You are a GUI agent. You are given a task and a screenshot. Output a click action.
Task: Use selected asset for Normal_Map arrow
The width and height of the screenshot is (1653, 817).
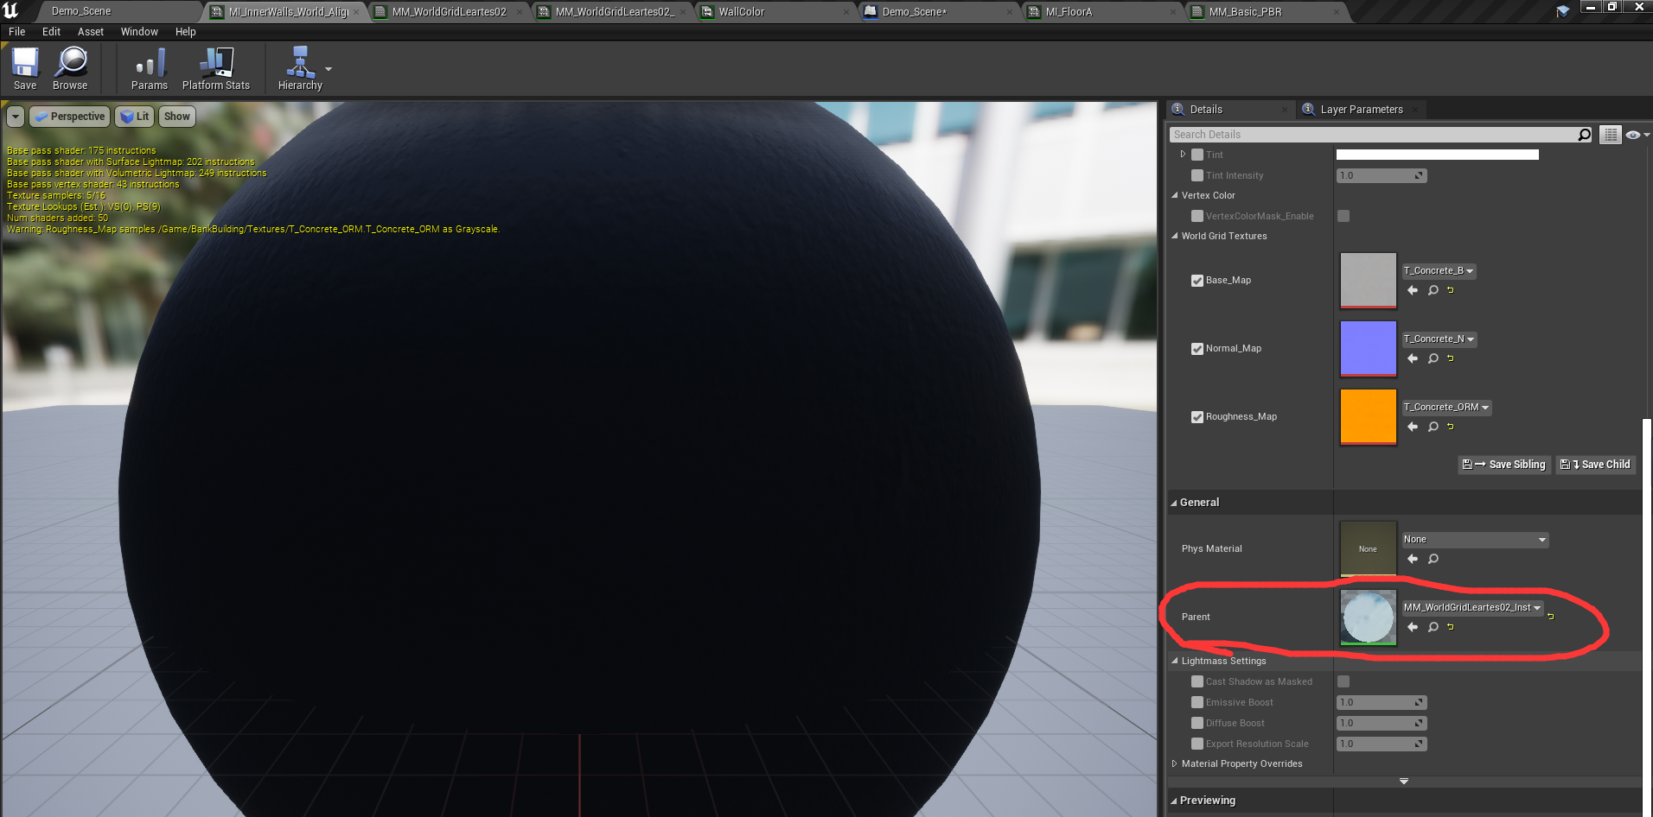[1413, 358]
